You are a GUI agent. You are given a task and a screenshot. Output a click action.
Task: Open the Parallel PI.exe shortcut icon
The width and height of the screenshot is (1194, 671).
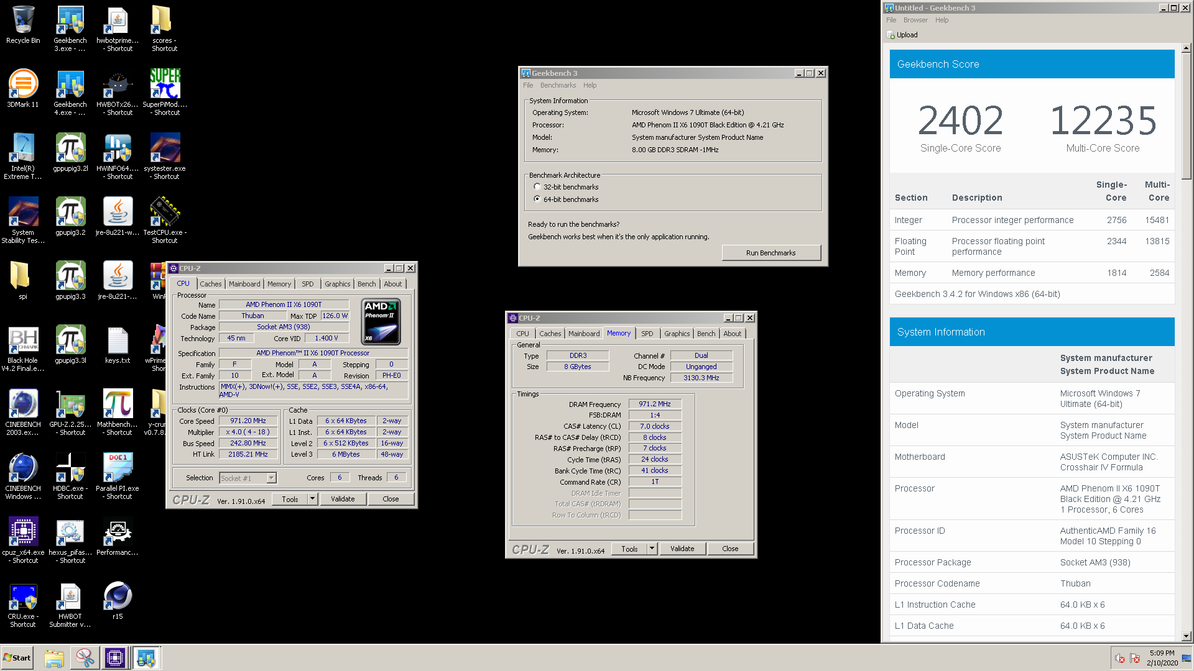pos(118,477)
